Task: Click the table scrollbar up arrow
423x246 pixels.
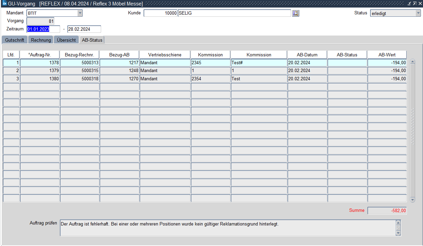Action: [x=412, y=62]
